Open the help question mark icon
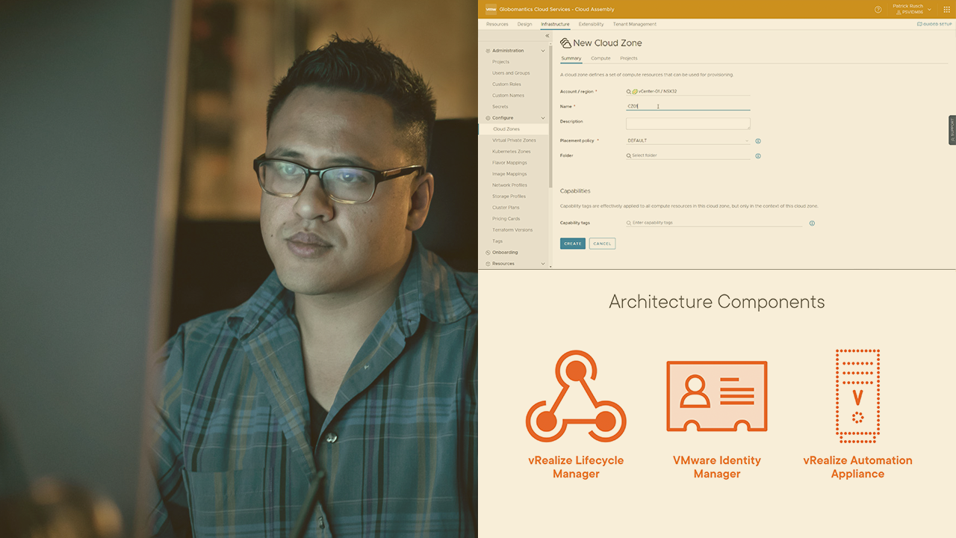Screen dimensions: 956x538 point(878,9)
